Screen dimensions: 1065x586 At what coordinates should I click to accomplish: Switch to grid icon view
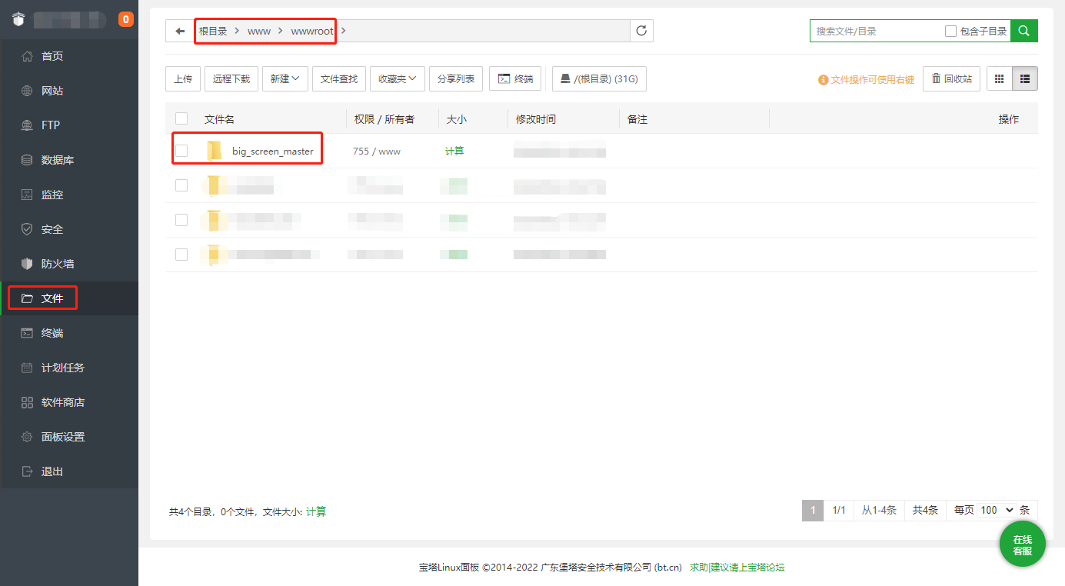[1000, 78]
